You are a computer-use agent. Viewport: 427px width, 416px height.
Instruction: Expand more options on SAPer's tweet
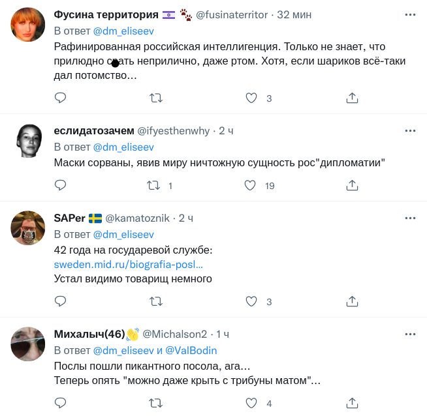tap(410, 218)
